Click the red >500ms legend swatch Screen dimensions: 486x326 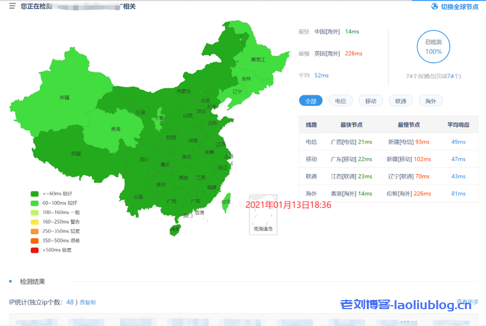[34, 249]
